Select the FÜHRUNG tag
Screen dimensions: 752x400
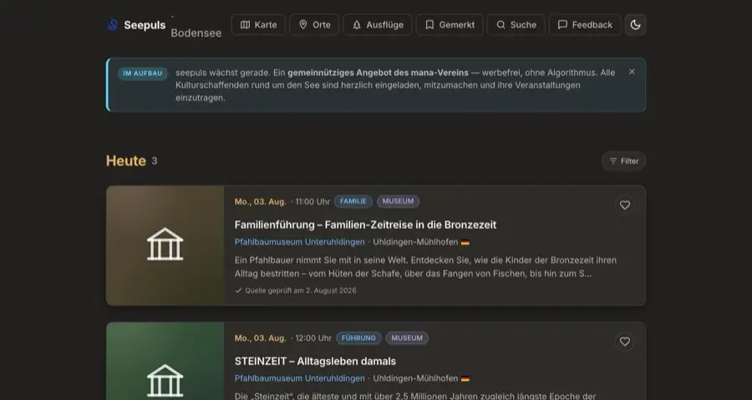pyautogui.click(x=358, y=337)
